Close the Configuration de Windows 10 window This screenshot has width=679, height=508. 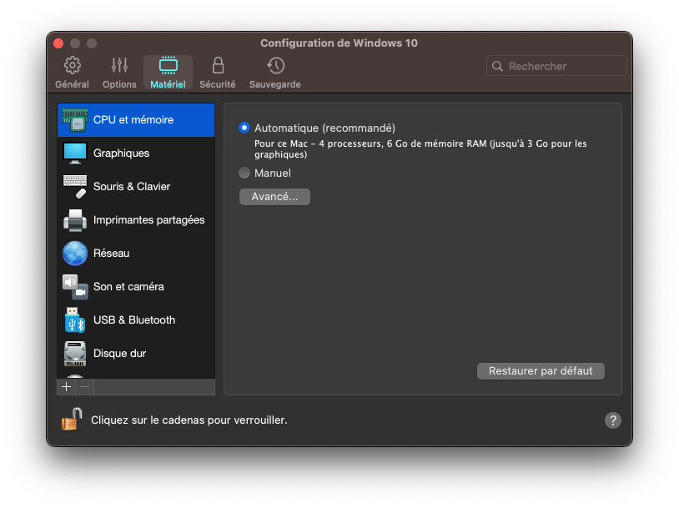(x=58, y=43)
